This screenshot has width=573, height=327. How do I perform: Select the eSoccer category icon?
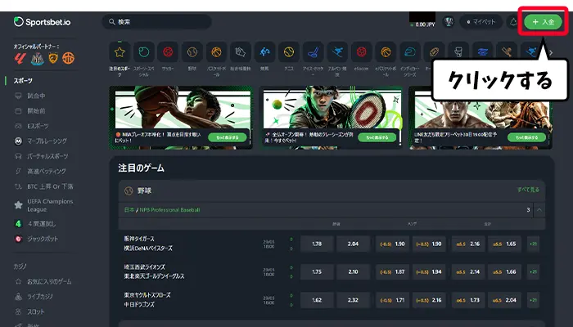pos(362,52)
